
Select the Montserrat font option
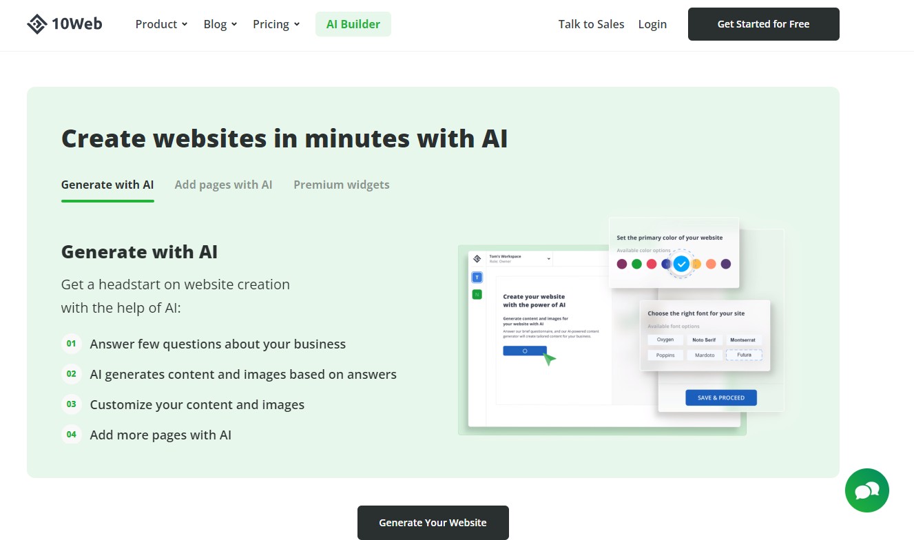[x=742, y=340]
